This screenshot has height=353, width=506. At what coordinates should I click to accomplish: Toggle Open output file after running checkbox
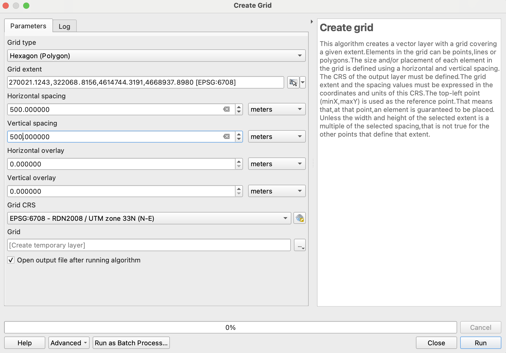point(11,260)
